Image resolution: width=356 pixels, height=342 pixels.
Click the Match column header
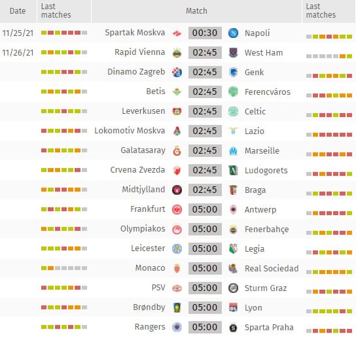(x=196, y=11)
